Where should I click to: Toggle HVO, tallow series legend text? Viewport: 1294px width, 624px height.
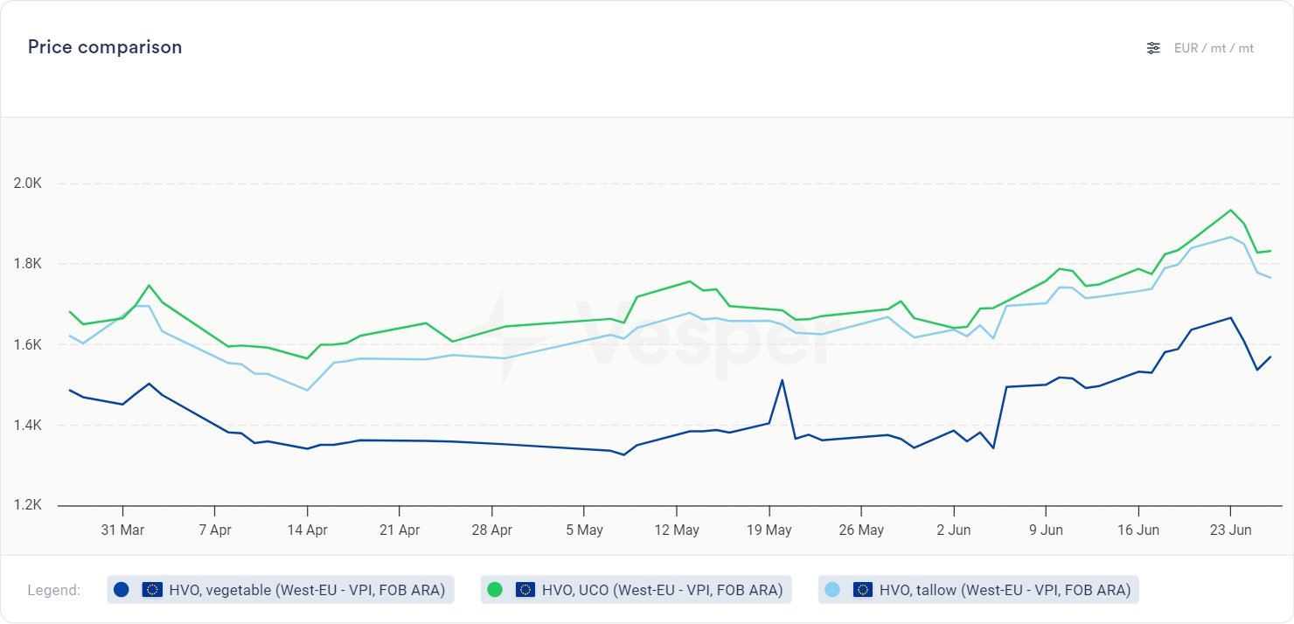coord(1005,590)
